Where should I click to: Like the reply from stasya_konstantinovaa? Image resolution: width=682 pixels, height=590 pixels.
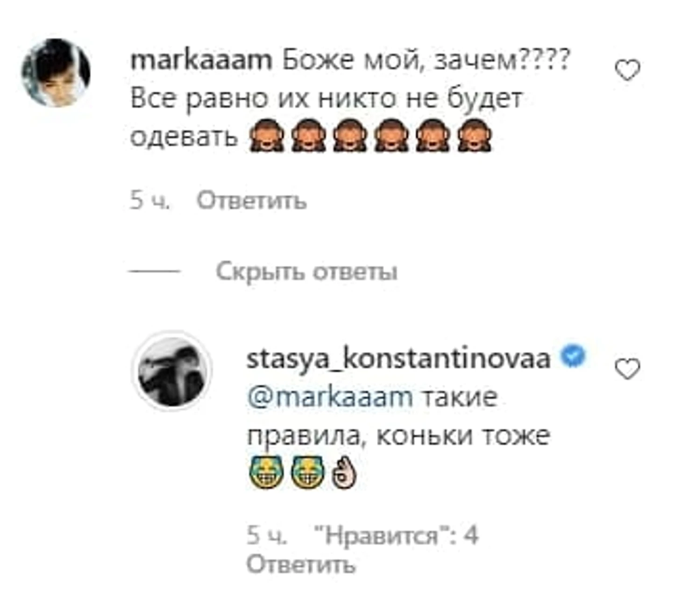(627, 369)
